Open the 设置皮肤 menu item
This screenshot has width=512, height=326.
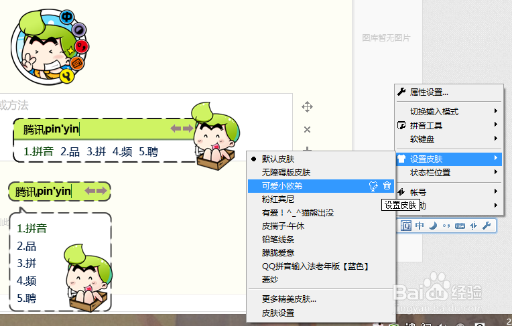tap(448, 159)
